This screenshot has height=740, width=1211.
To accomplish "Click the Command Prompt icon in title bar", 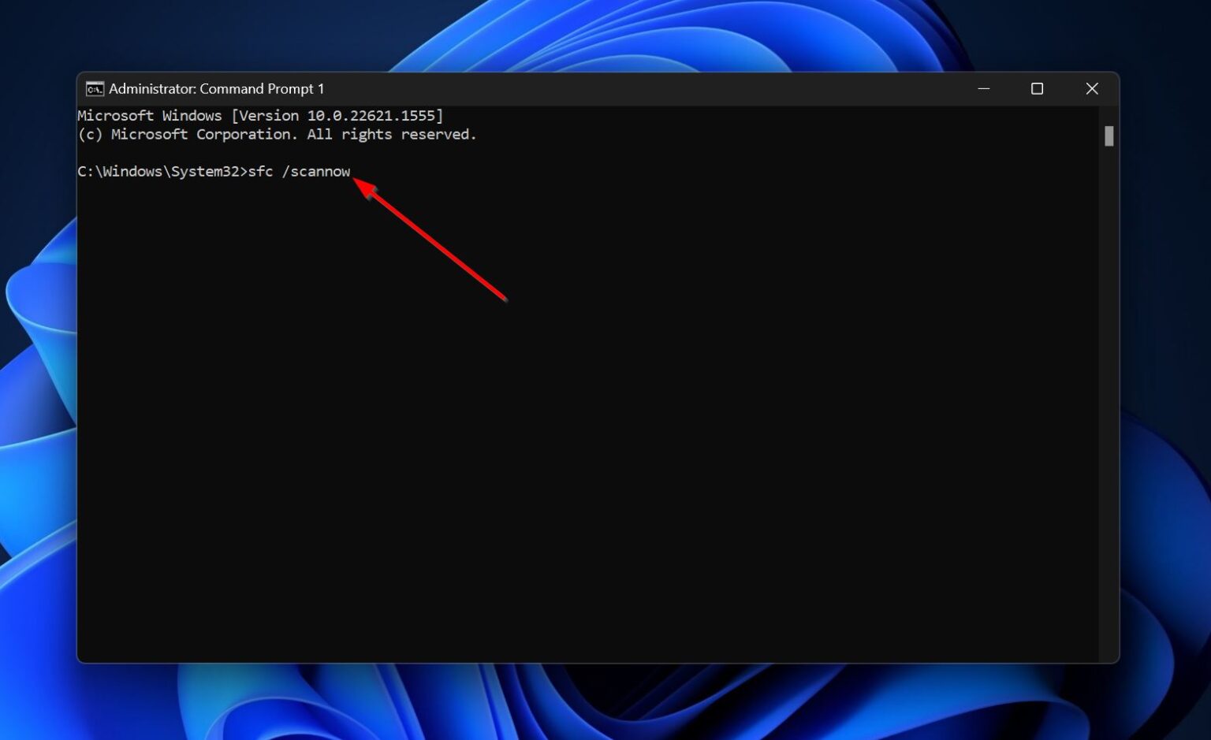I will click(x=94, y=88).
